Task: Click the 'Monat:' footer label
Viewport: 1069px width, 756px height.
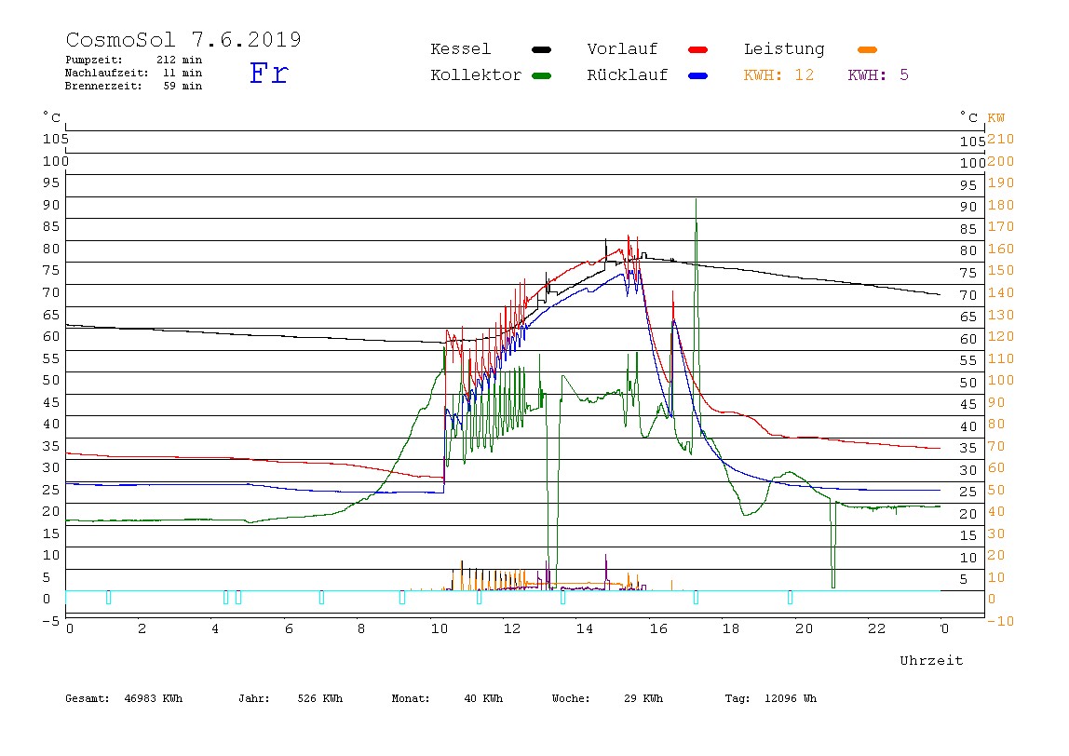Action: click(x=411, y=698)
